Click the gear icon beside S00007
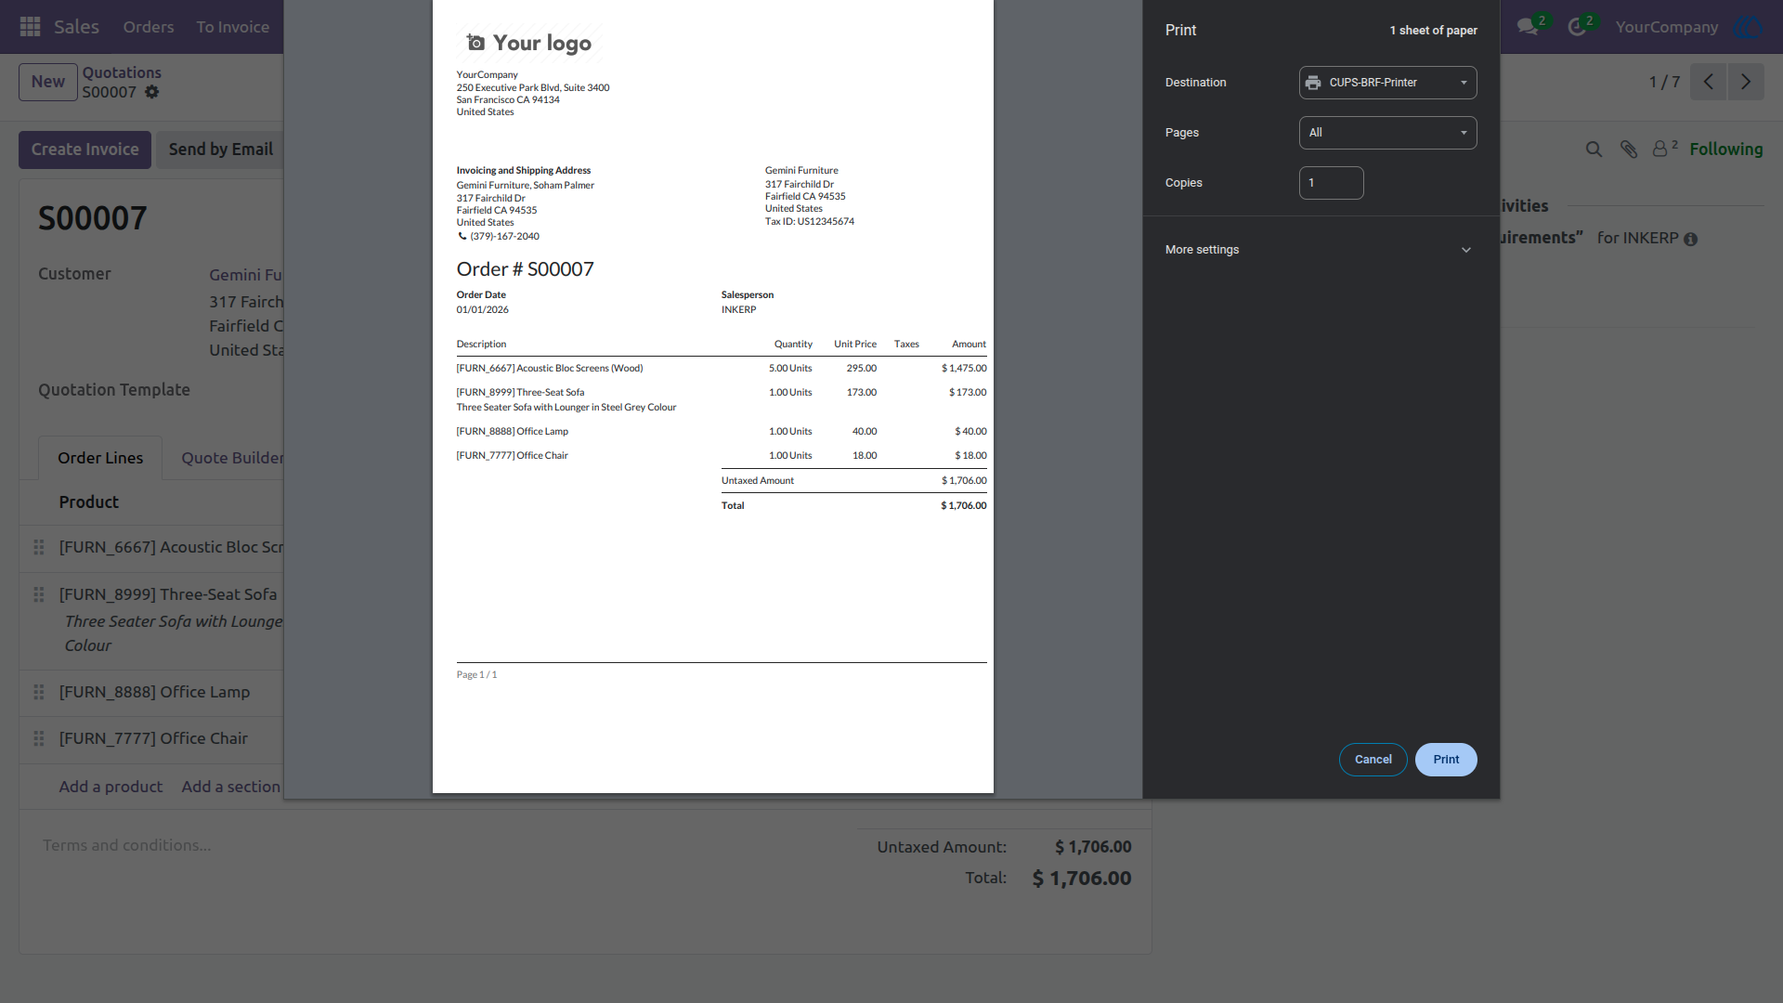Image resolution: width=1783 pixels, height=1003 pixels. (152, 92)
